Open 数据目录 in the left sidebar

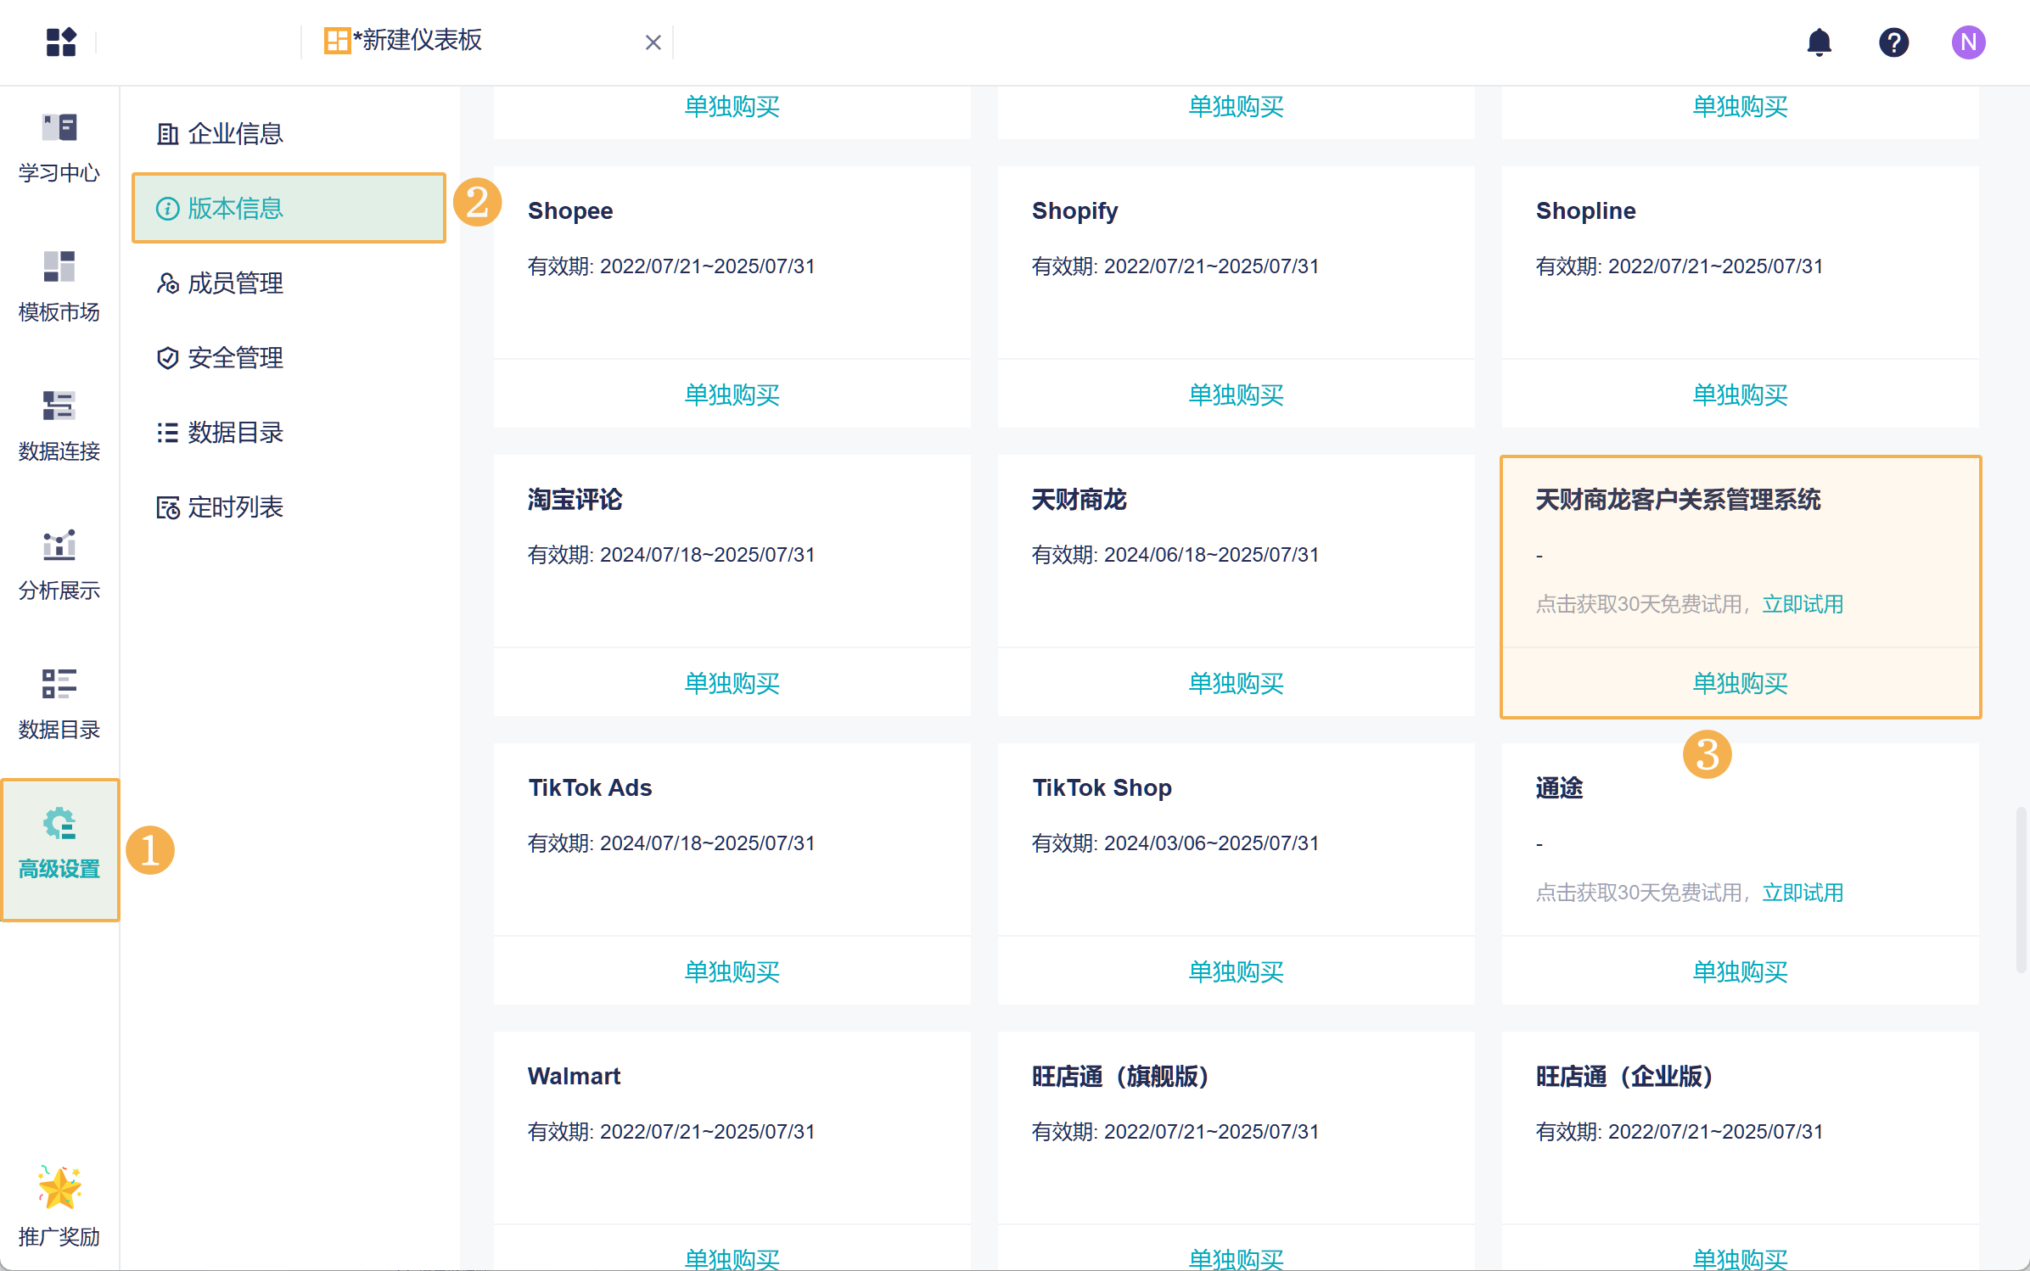pos(59,704)
